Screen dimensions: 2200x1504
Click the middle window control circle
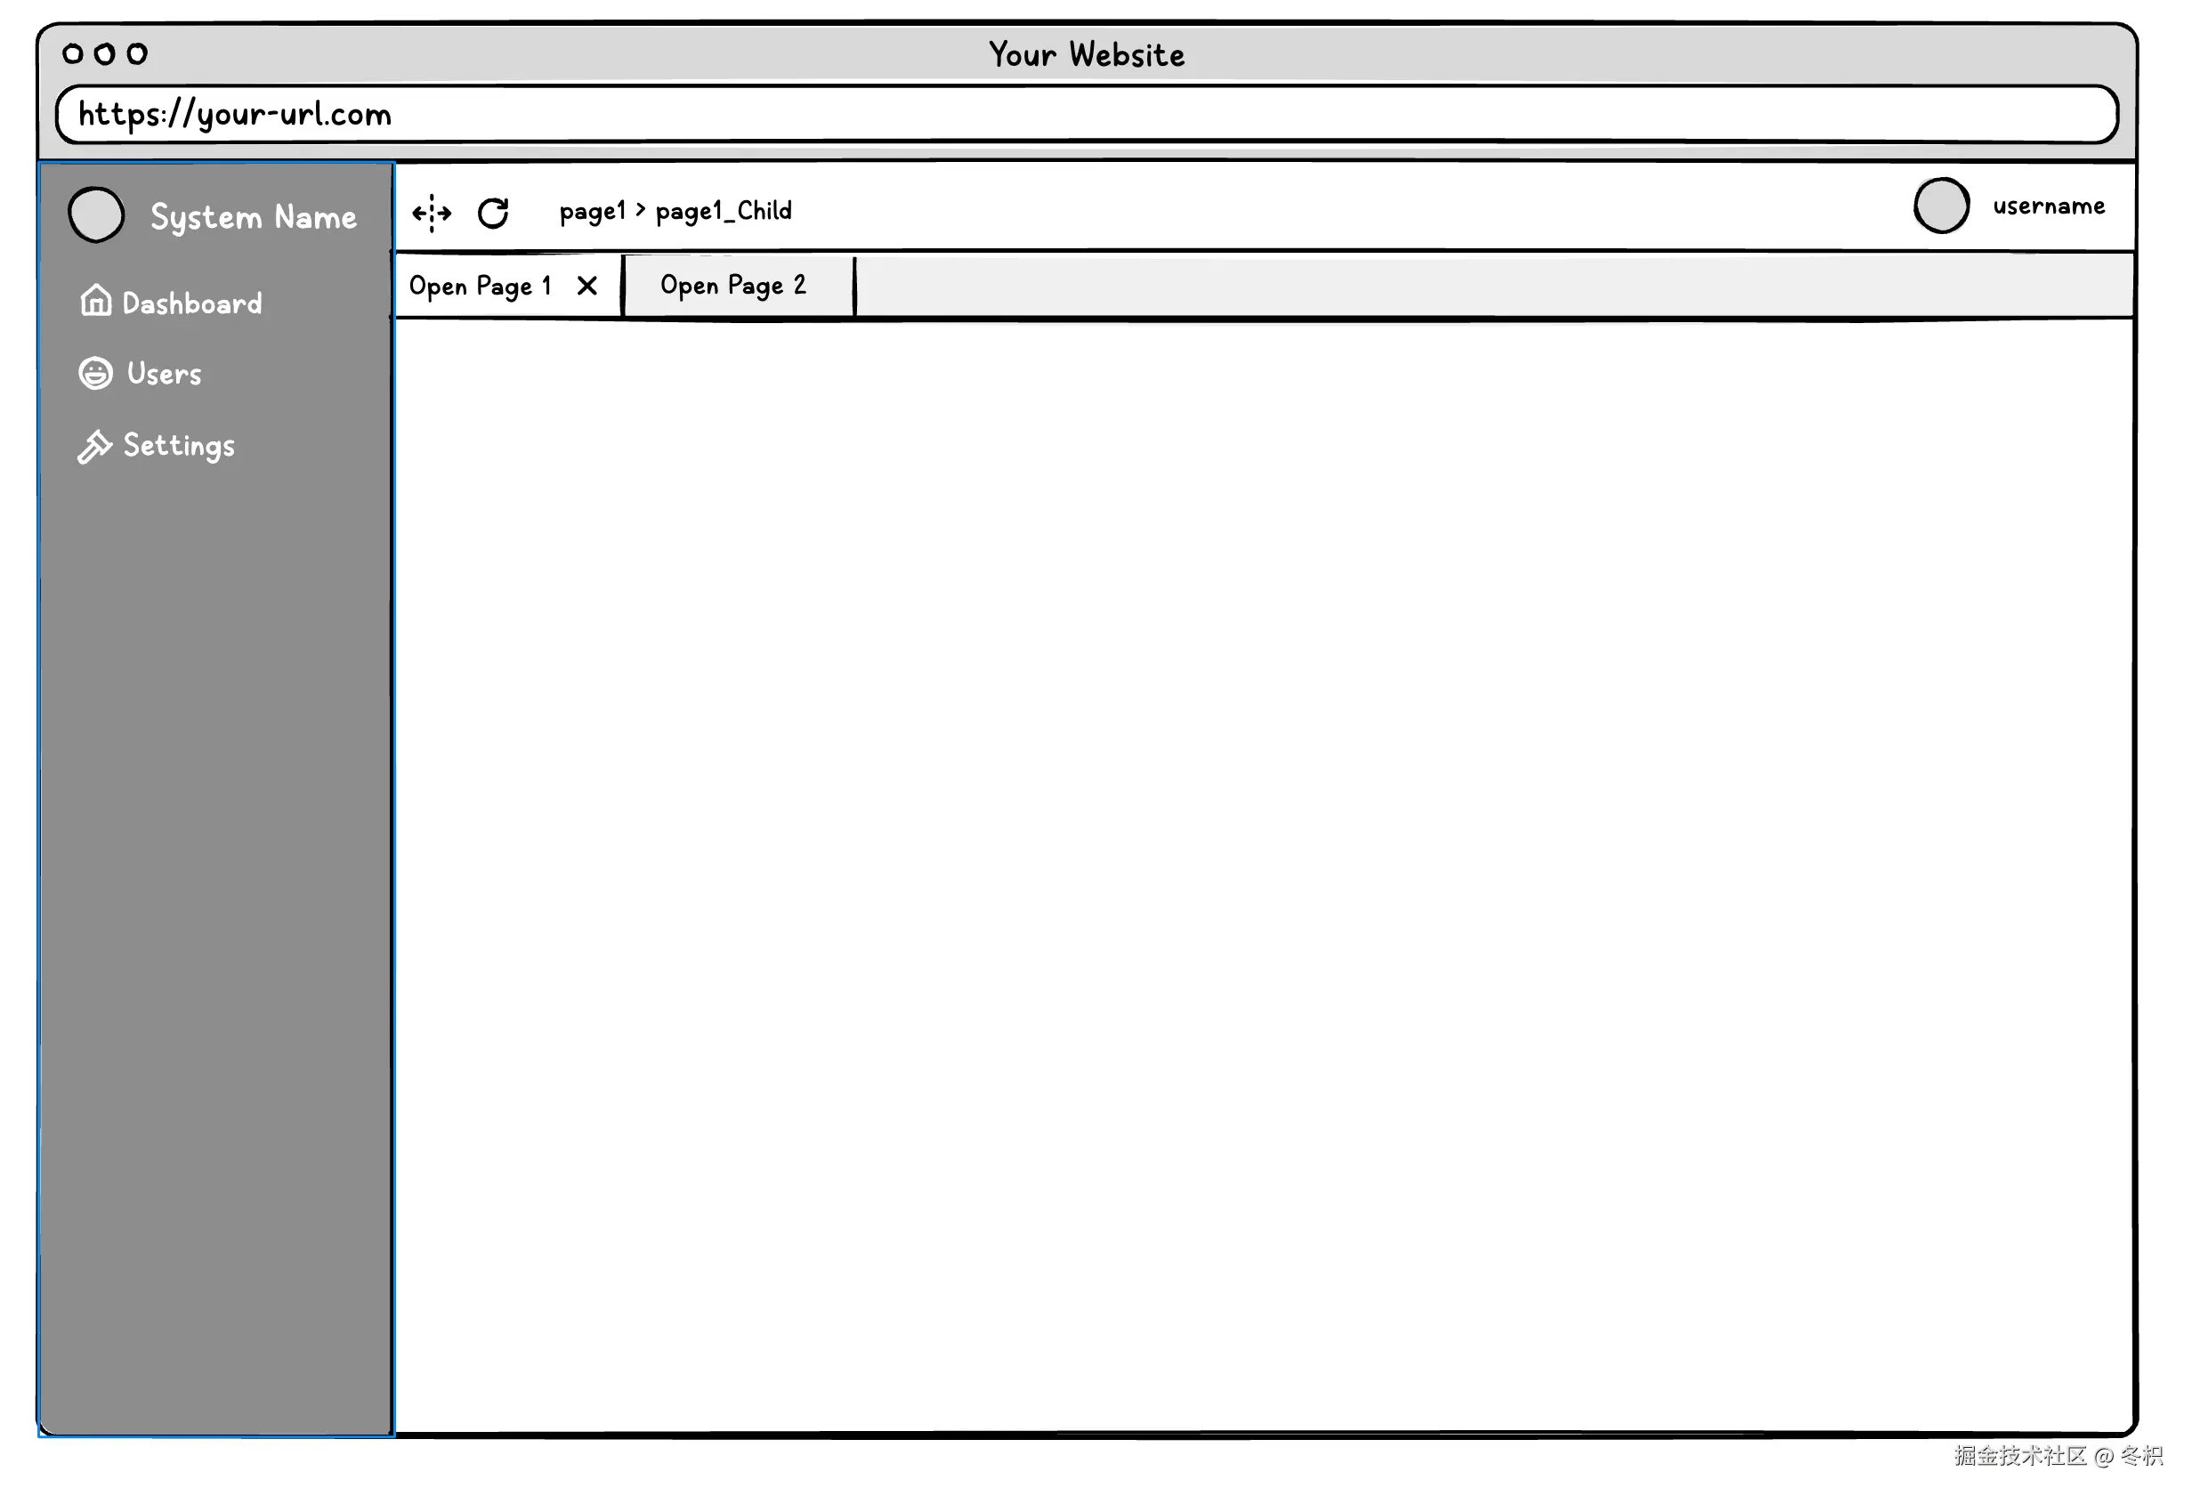coord(105,54)
